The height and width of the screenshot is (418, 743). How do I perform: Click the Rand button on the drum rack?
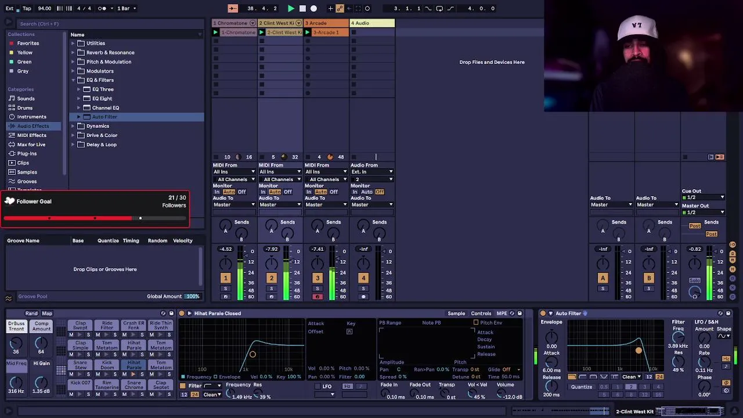[x=31, y=313]
